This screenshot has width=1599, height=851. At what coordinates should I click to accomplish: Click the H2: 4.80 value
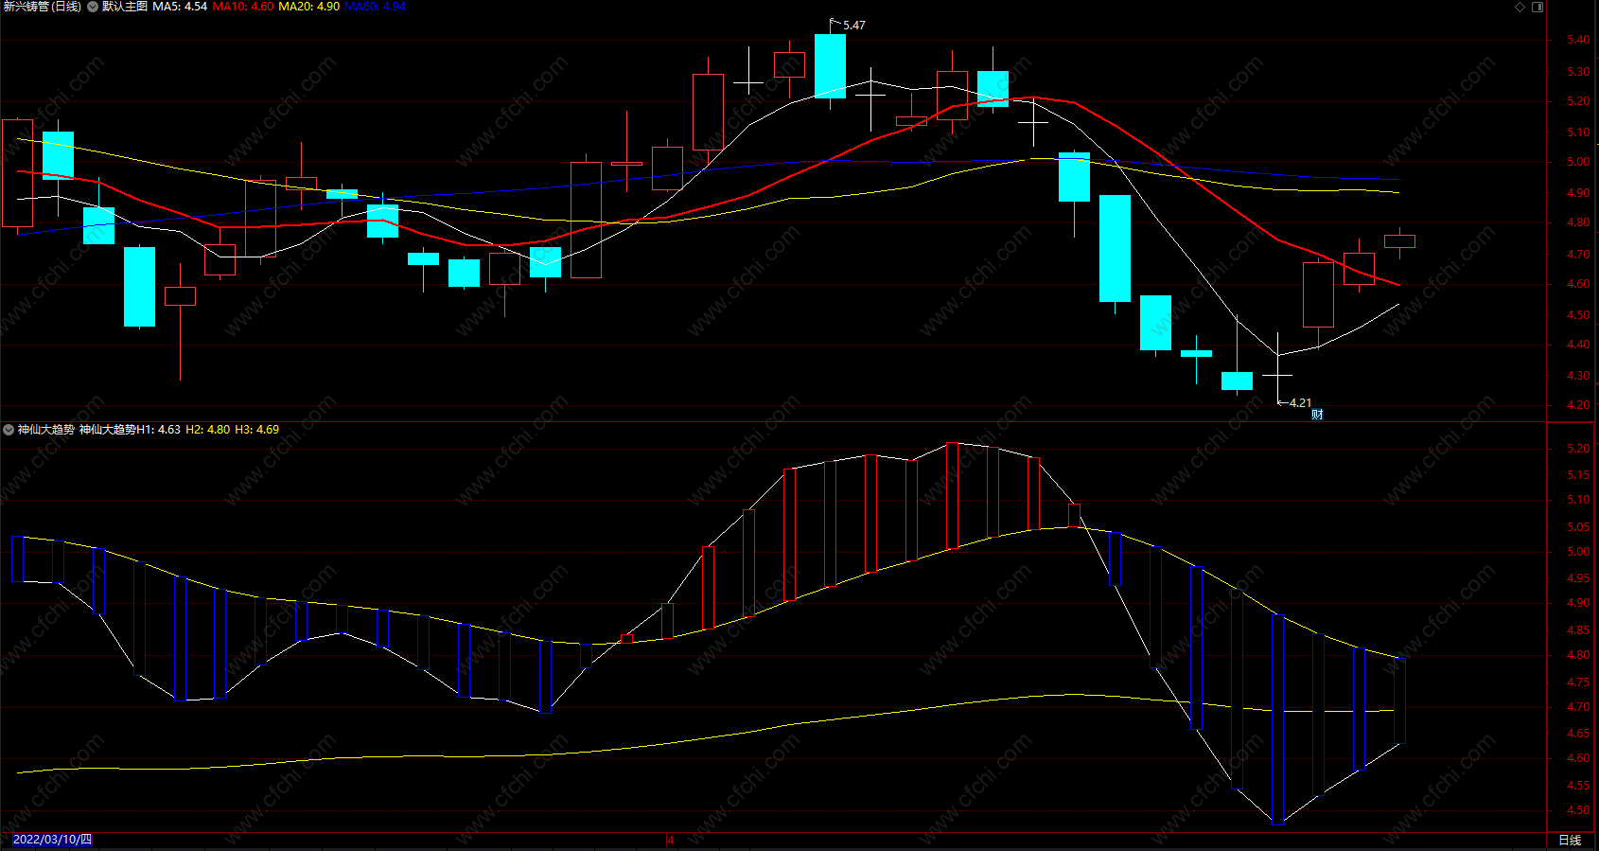[208, 430]
